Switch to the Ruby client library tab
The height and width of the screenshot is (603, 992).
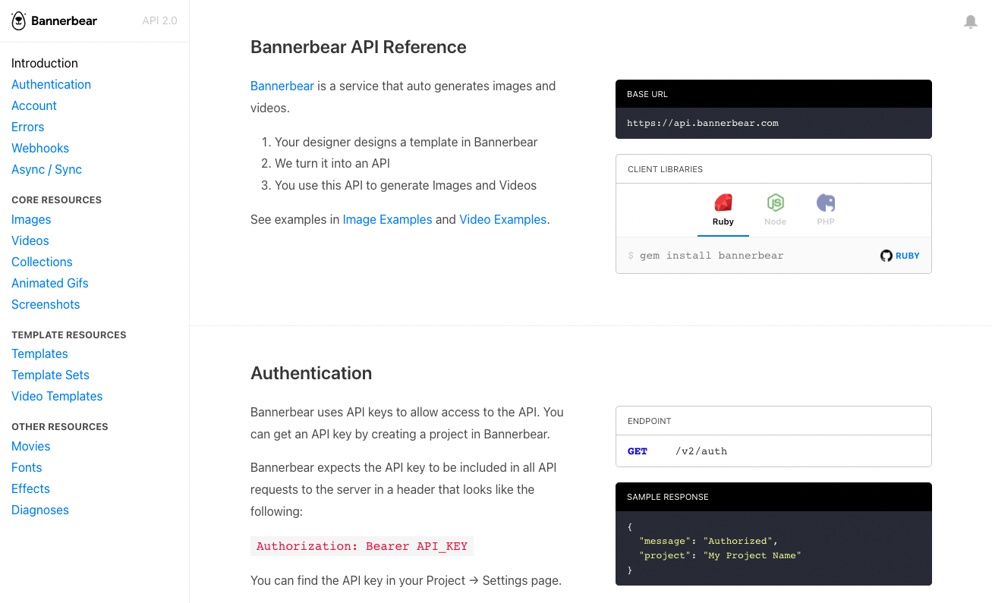click(723, 221)
